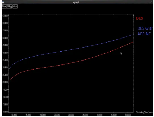This screenshot has height=117, width=154.
Task: Click the Simulation_Time axis label
Action: pyautogui.click(x=144, y=112)
